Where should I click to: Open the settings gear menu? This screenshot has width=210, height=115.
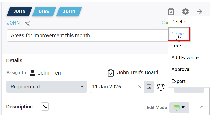click(185, 11)
